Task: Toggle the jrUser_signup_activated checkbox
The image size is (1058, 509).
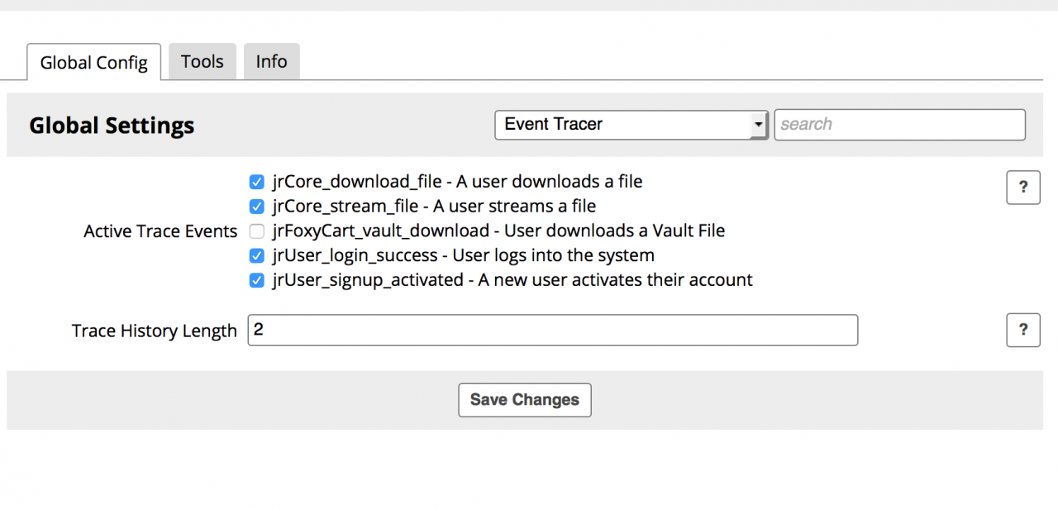Action: click(x=256, y=281)
